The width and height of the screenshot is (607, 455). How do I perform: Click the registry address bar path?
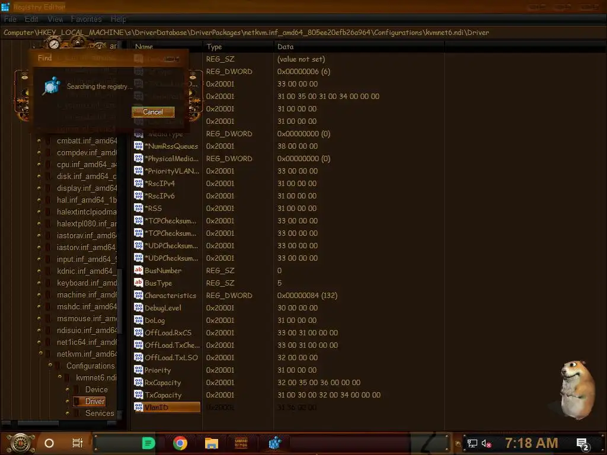tap(246, 33)
